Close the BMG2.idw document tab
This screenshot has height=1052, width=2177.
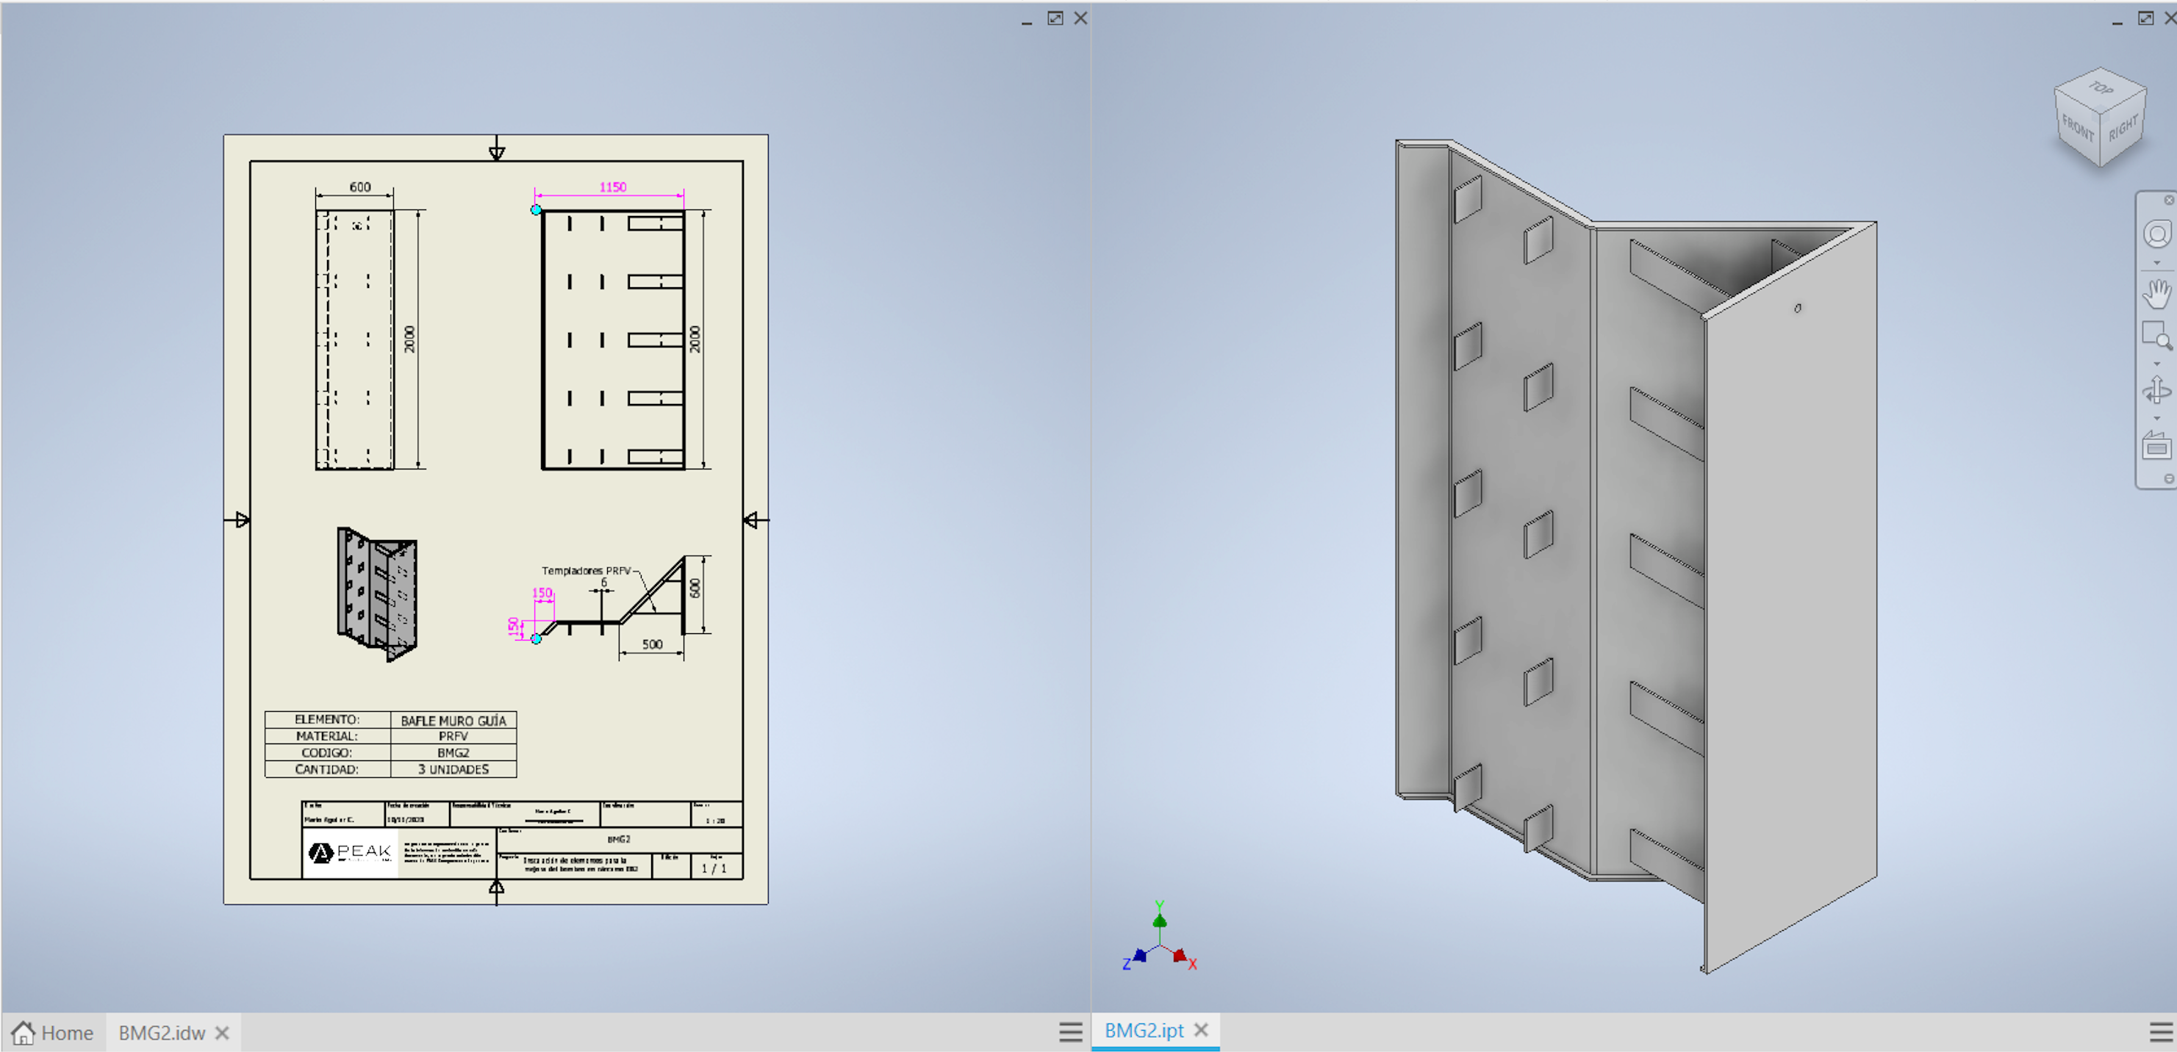(222, 1033)
